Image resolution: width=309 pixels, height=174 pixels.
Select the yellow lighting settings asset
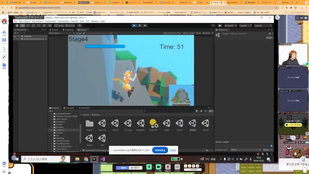154,125
